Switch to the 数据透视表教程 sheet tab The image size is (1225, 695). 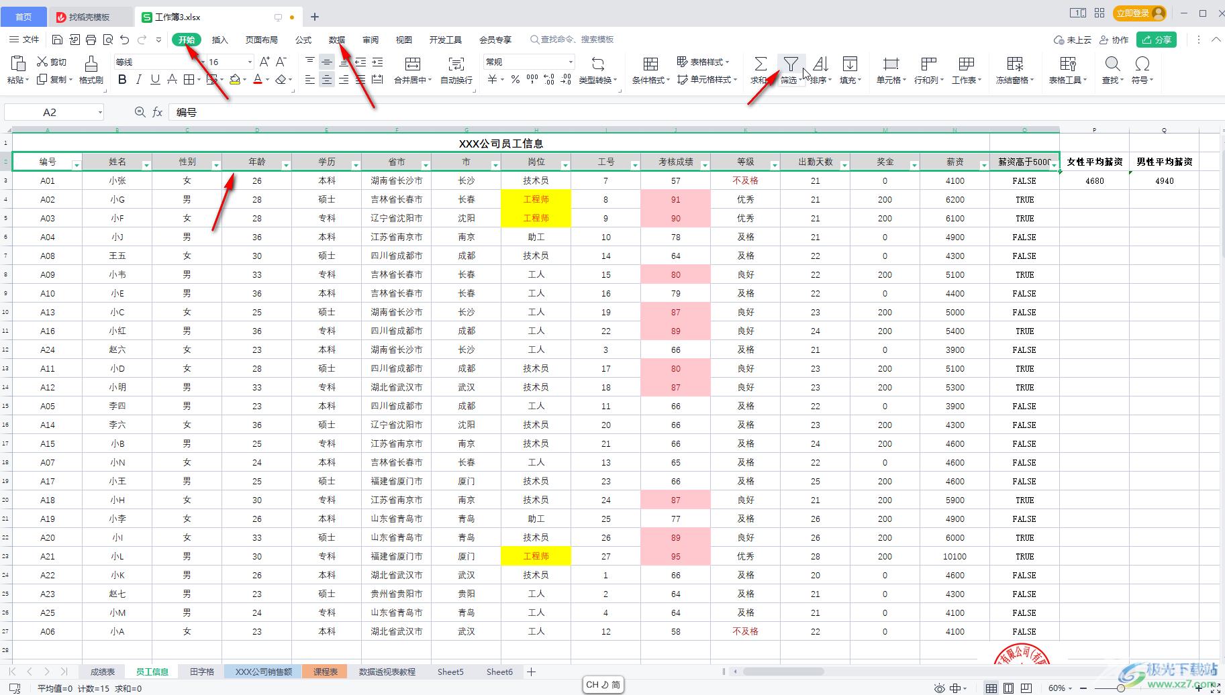click(x=387, y=672)
